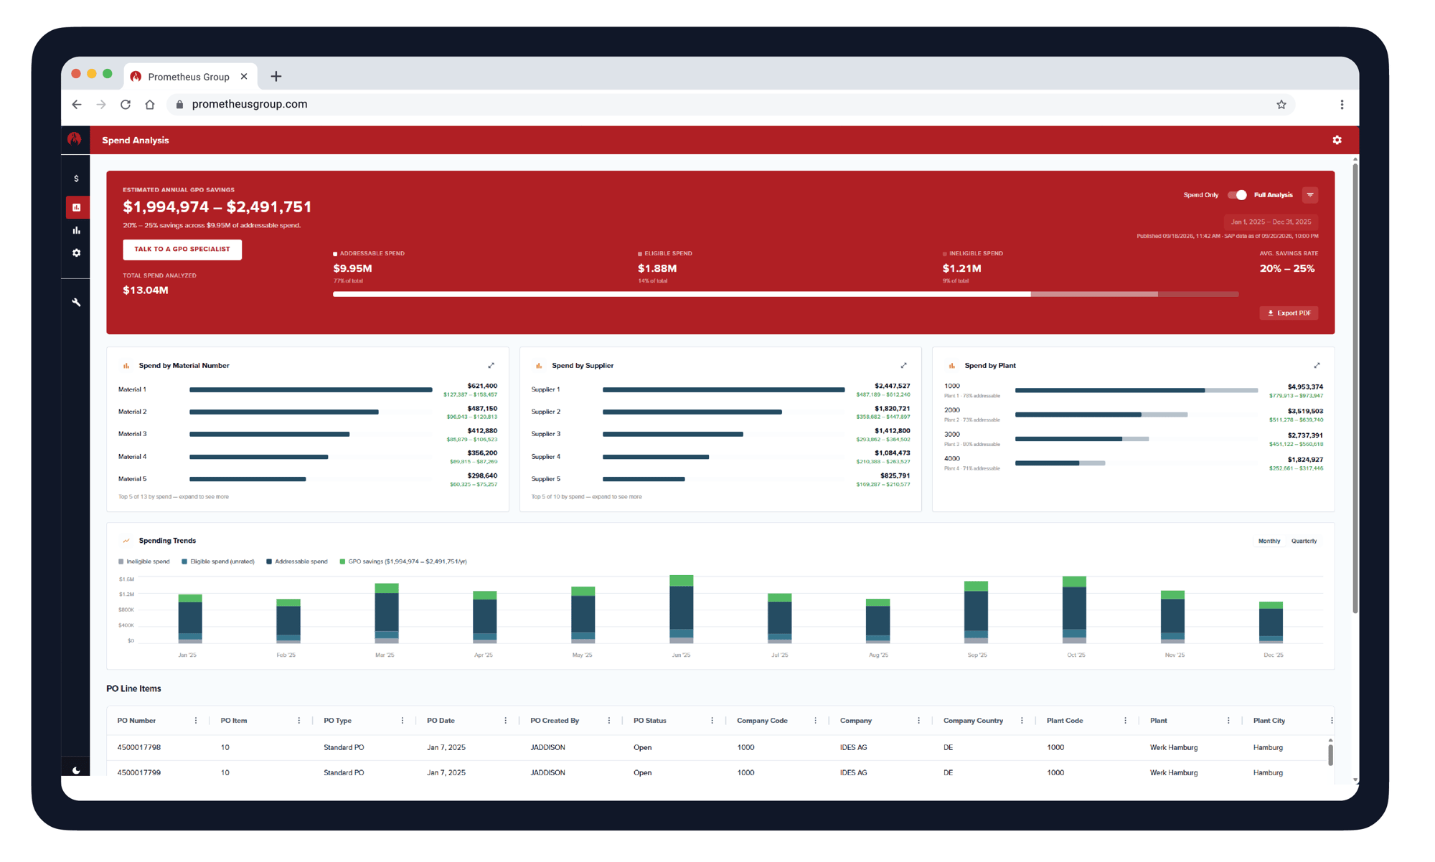Click the prometheusgroup.com address bar
The height and width of the screenshot is (862, 1435).
pyautogui.click(x=731, y=105)
